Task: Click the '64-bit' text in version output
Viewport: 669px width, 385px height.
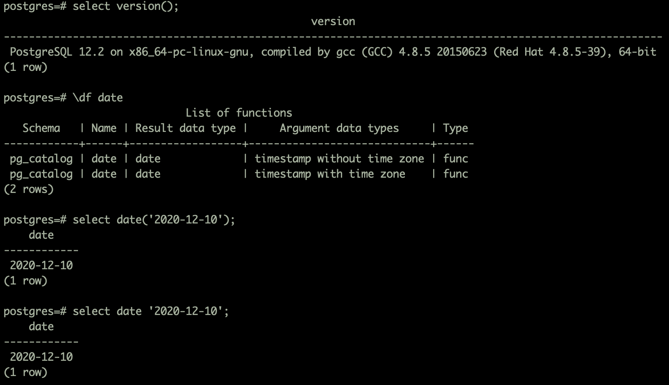Action: (x=637, y=52)
